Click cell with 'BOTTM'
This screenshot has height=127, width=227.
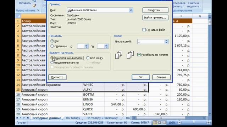click(x=94, y=95)
